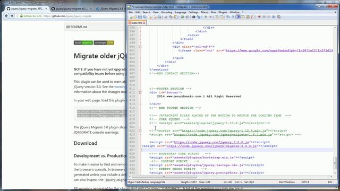Collapse the footer div fold at line 412

[140, 92]
